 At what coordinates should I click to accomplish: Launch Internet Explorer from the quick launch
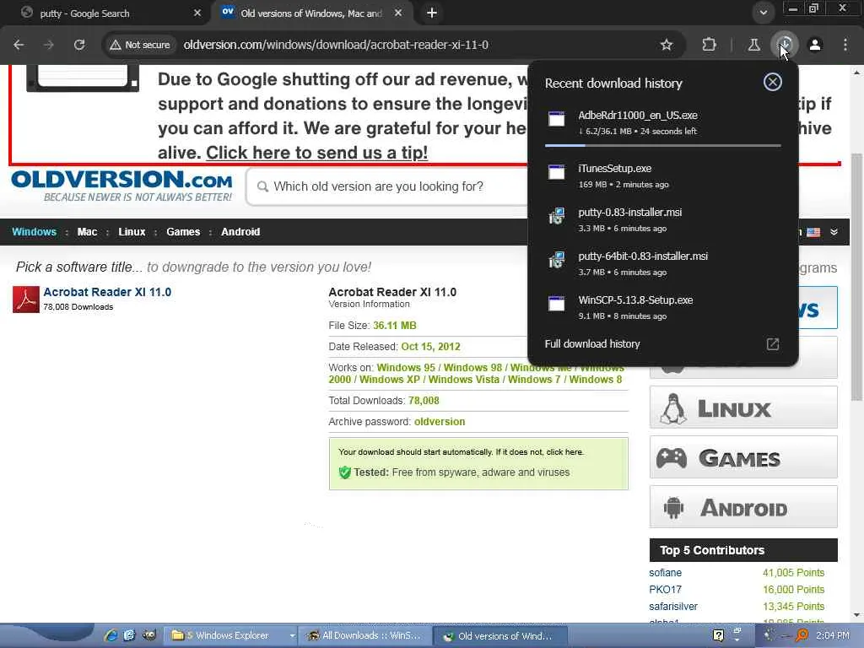tap(111, 635)
